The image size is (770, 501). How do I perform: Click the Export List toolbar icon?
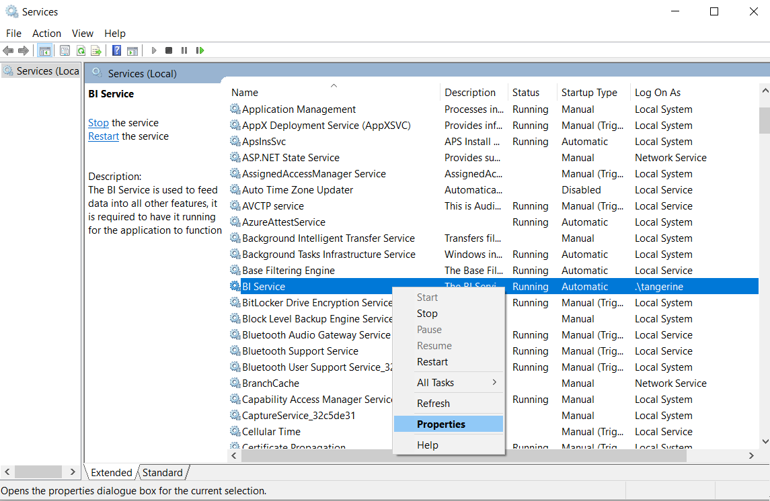pyautogui.click(x=96, y=50)
